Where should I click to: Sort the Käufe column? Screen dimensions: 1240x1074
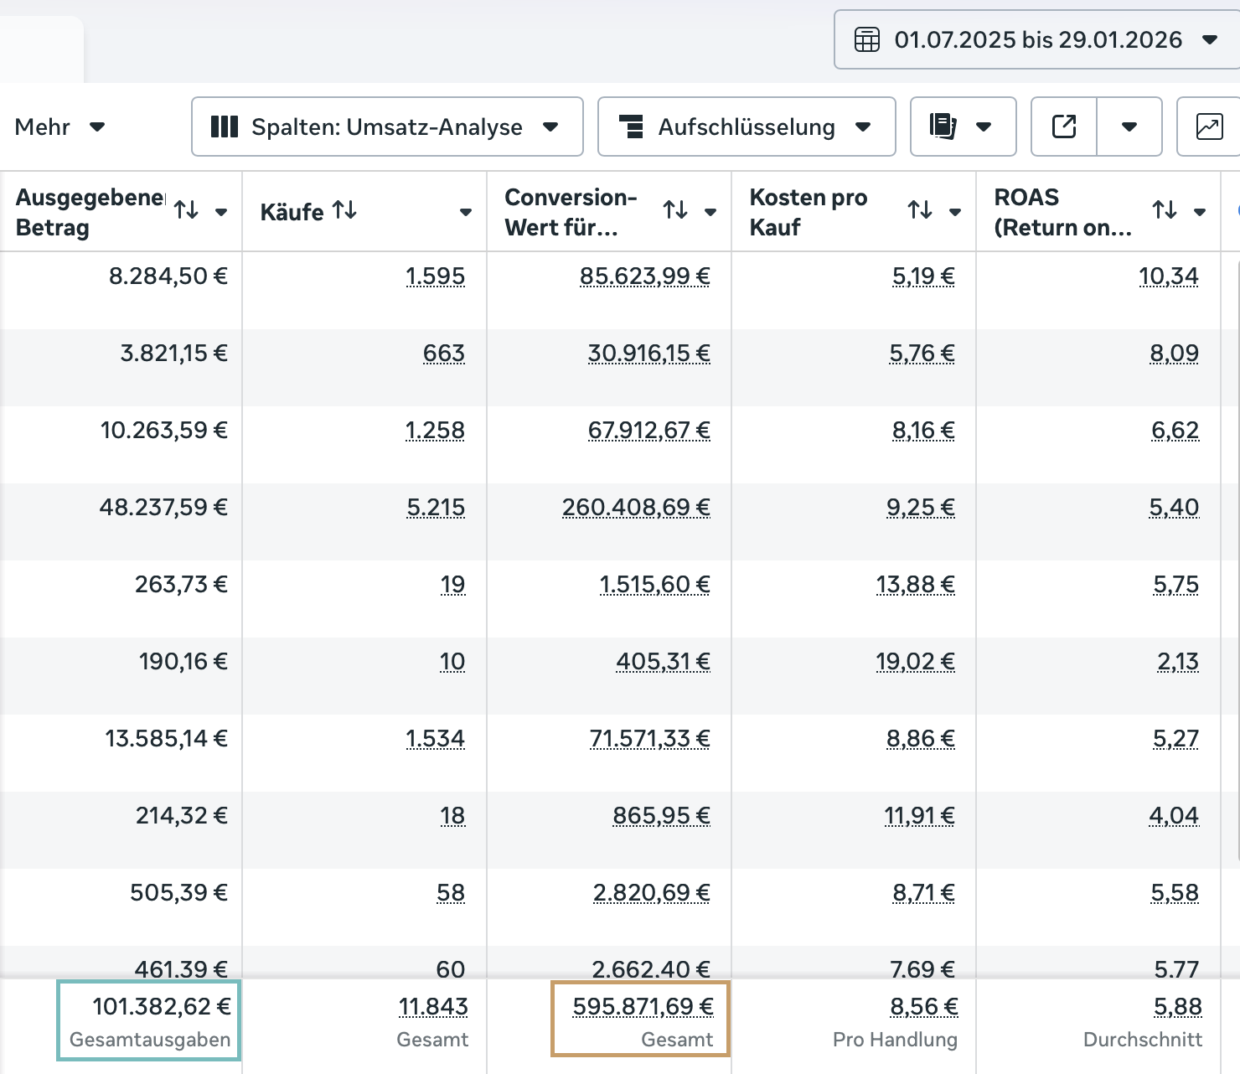[x=344, y=210]
